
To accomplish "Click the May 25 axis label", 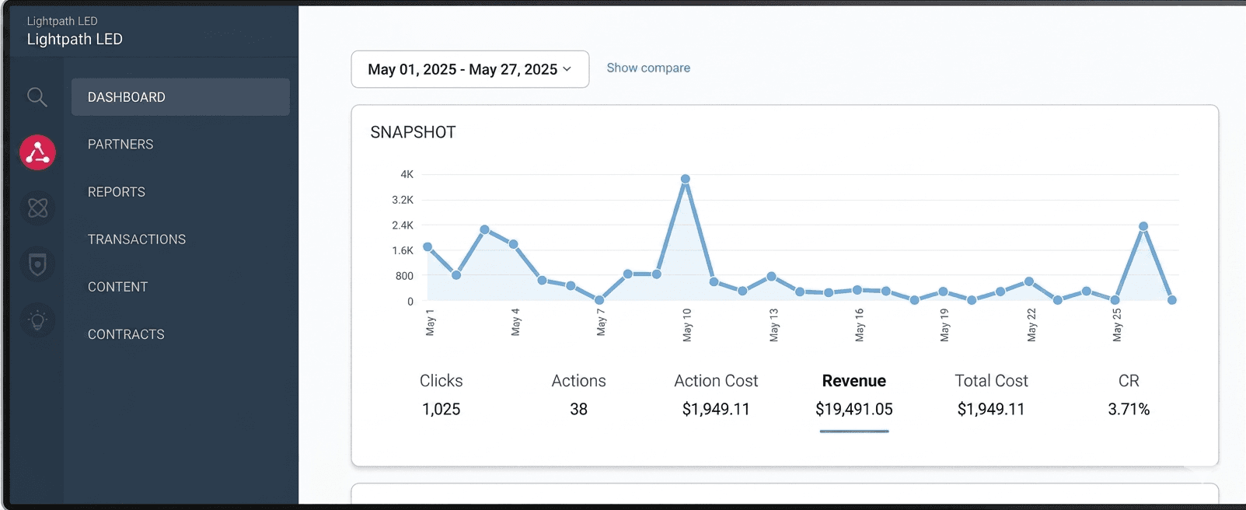I will click(x=1117, y=325).
